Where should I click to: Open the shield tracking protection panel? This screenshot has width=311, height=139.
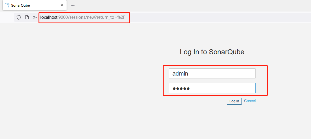coord(19,17)
